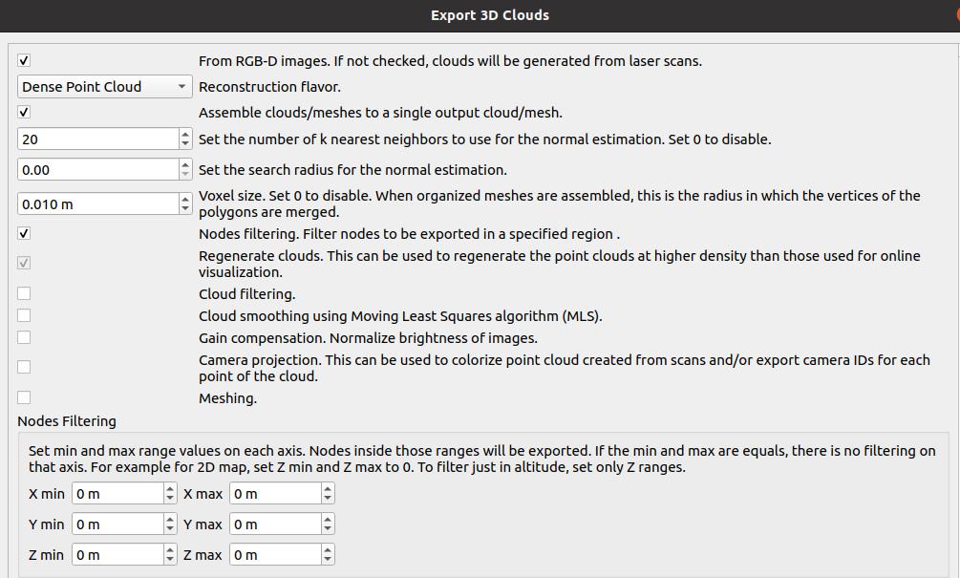This screenshot has width=960, height=578.
Task: Increase k nearest neighbors with up arrow
Action: tap(183, 134)
